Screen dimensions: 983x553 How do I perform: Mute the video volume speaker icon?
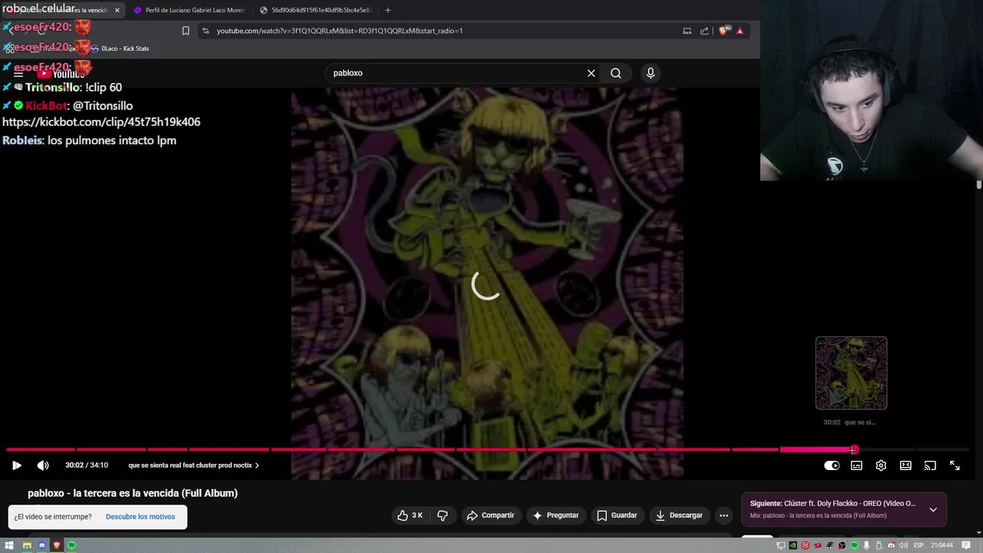tap(43, 465)
